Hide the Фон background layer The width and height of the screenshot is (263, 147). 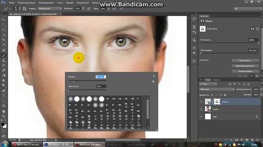(x=201, y=117)
